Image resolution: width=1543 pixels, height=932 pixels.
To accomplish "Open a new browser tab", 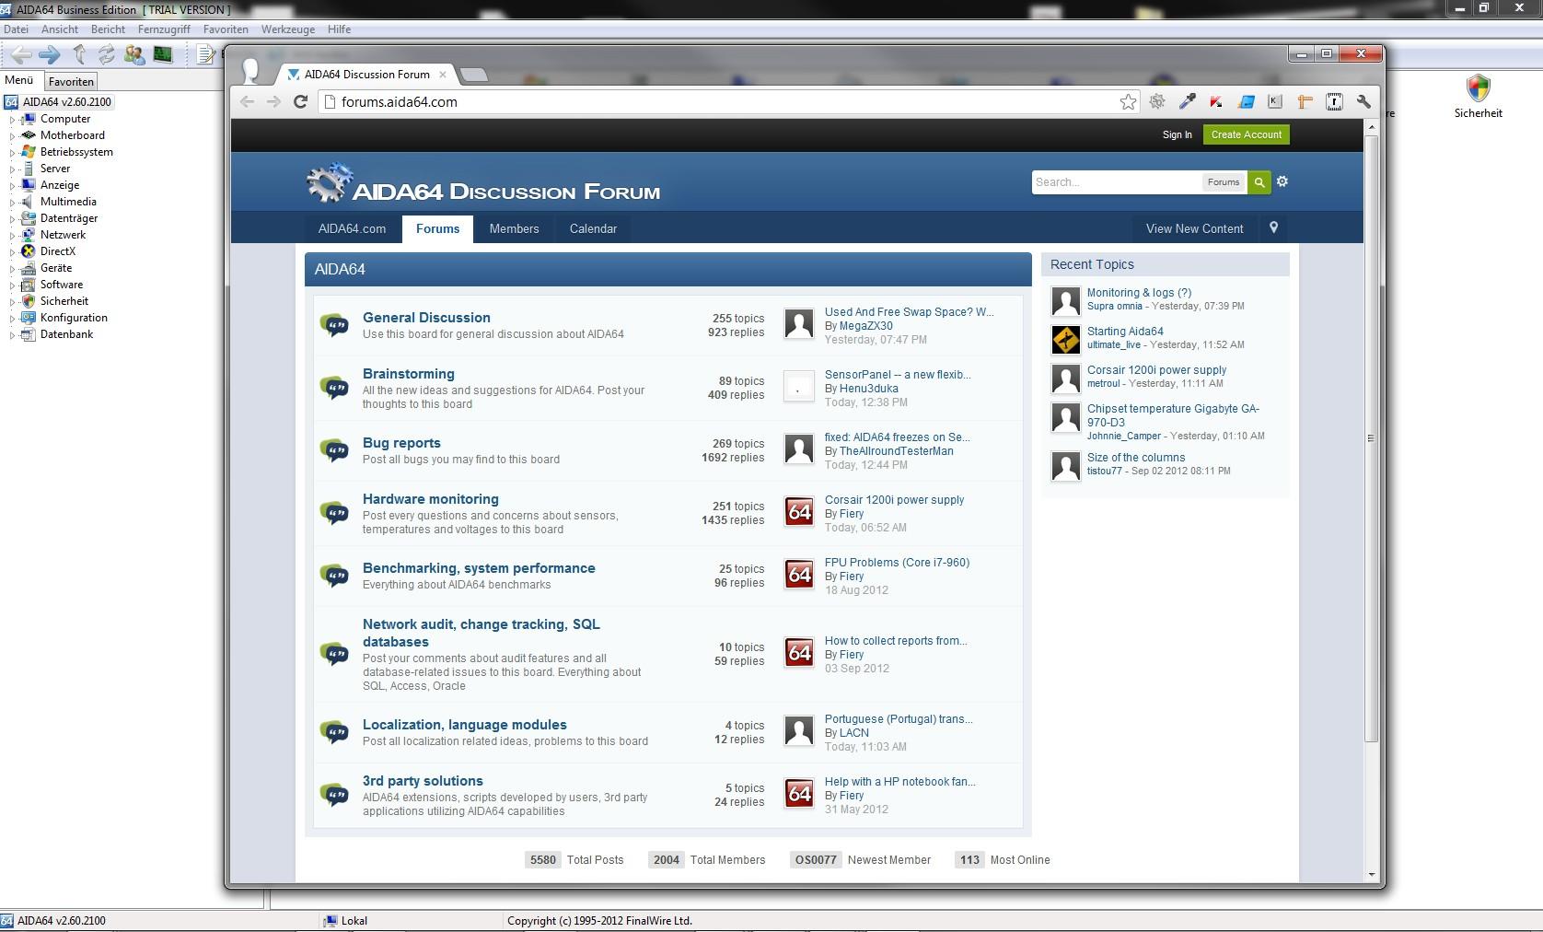I will [472, 75].
